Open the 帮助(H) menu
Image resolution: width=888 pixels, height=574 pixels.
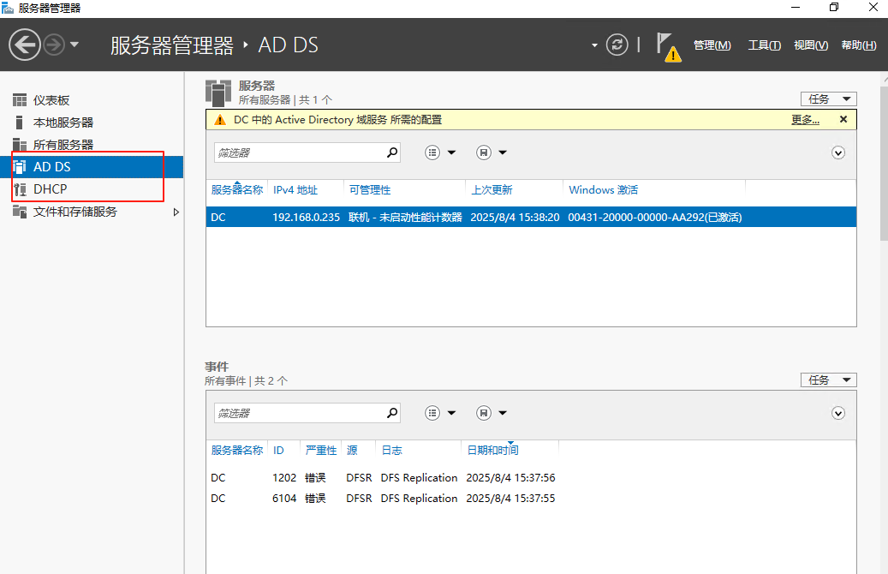coord(859,45)
